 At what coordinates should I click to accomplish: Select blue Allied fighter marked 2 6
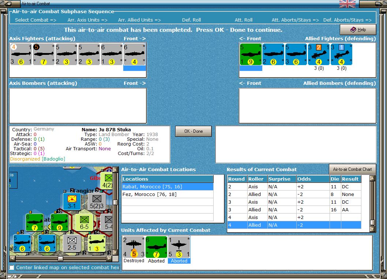273,54
